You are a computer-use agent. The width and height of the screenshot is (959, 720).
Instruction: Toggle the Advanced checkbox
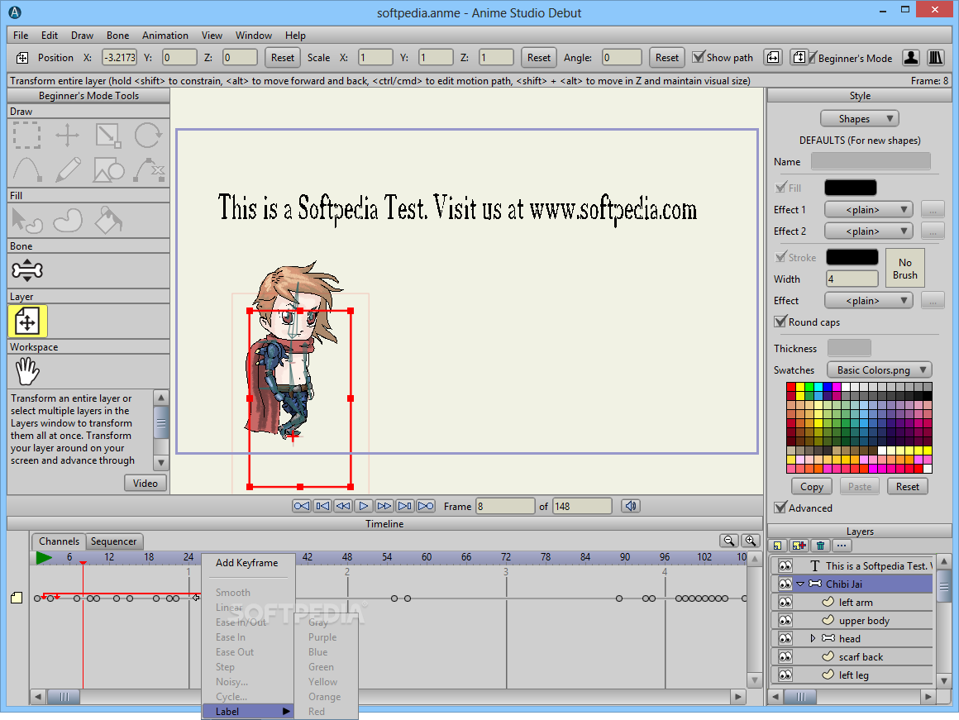(x=780, y=508)
